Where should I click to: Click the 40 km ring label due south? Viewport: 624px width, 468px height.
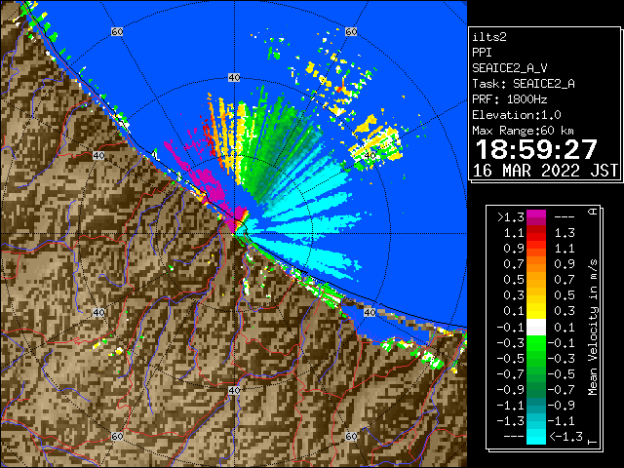coord(234,390)
